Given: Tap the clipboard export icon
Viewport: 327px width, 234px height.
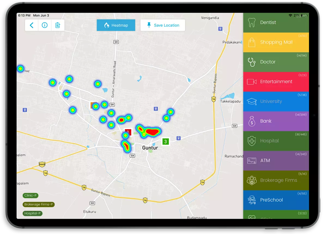Looking at the screenshot, I should click(x=58, y=25).
